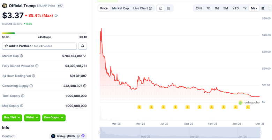Viewport: 272px width, 140px height.
Task: Click info icon next to Market Cap
Action: click(x=21, y=56)
